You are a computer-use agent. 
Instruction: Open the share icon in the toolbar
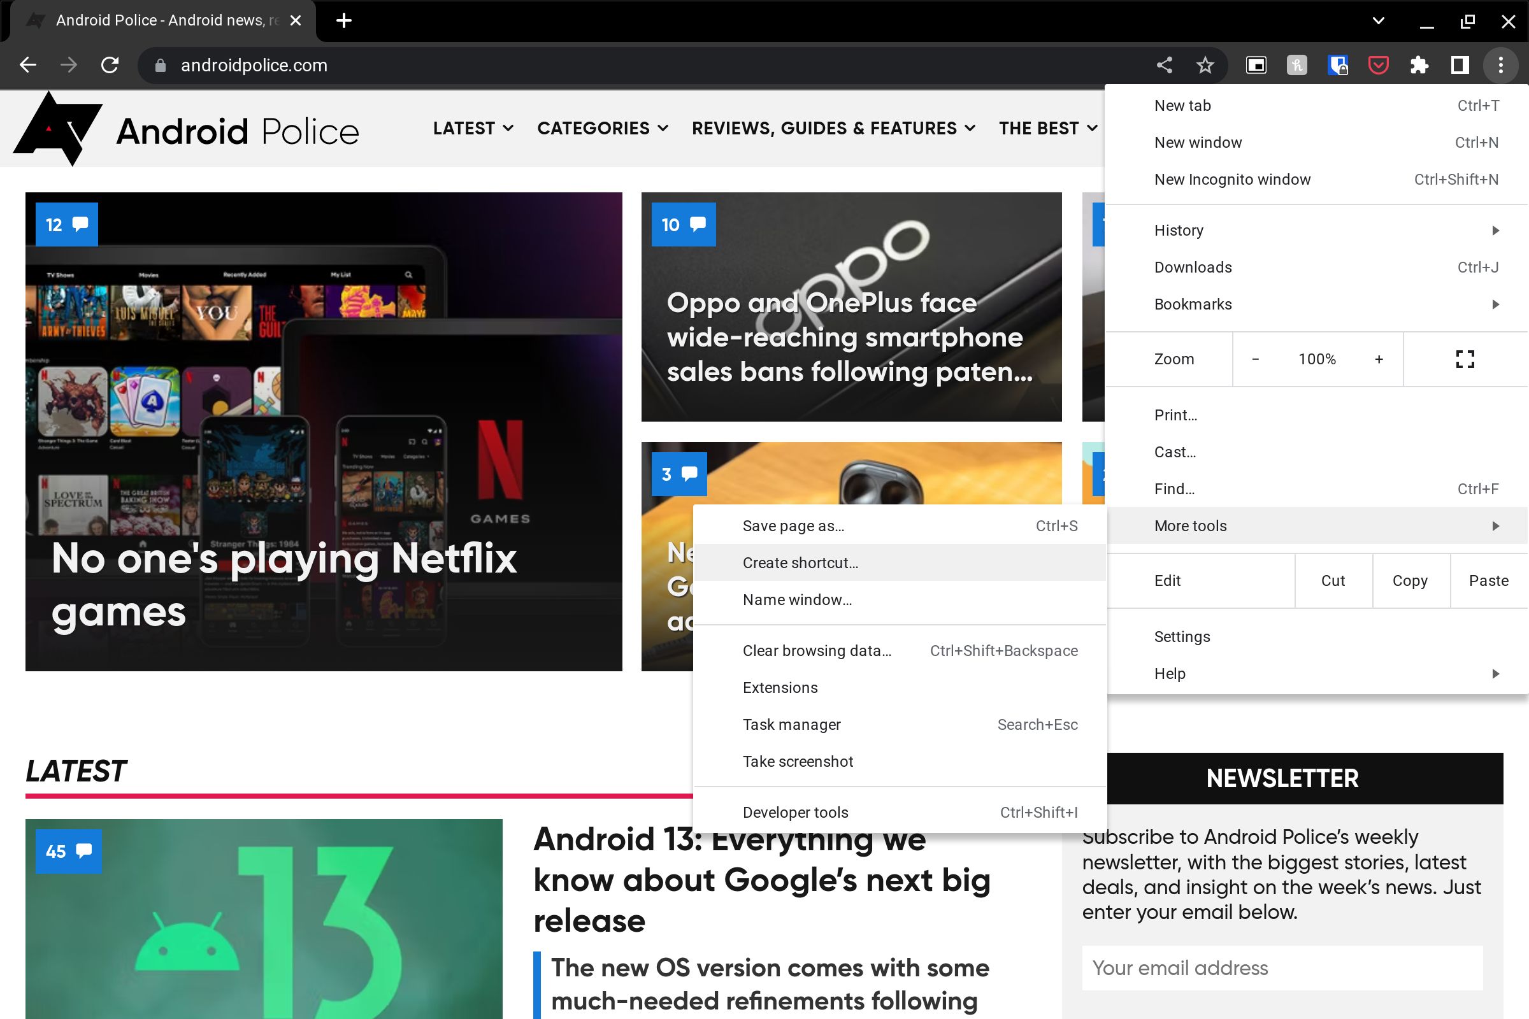(1165, 65)
